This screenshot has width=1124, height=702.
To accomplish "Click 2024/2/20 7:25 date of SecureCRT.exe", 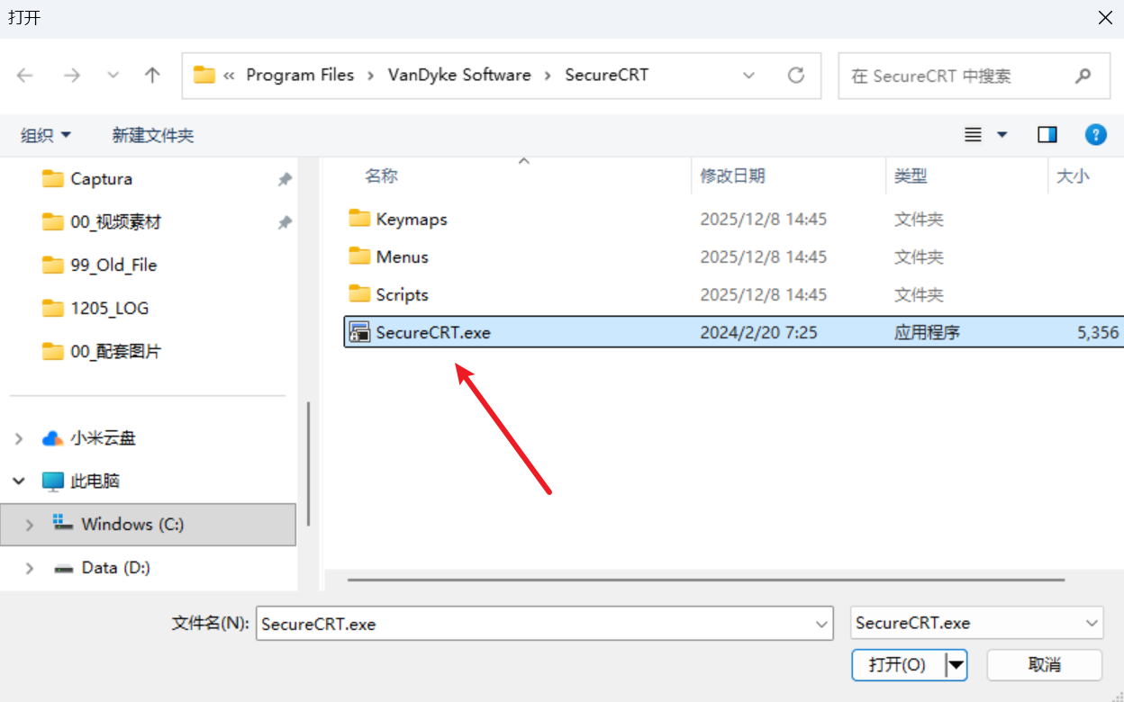I will 758,332.
